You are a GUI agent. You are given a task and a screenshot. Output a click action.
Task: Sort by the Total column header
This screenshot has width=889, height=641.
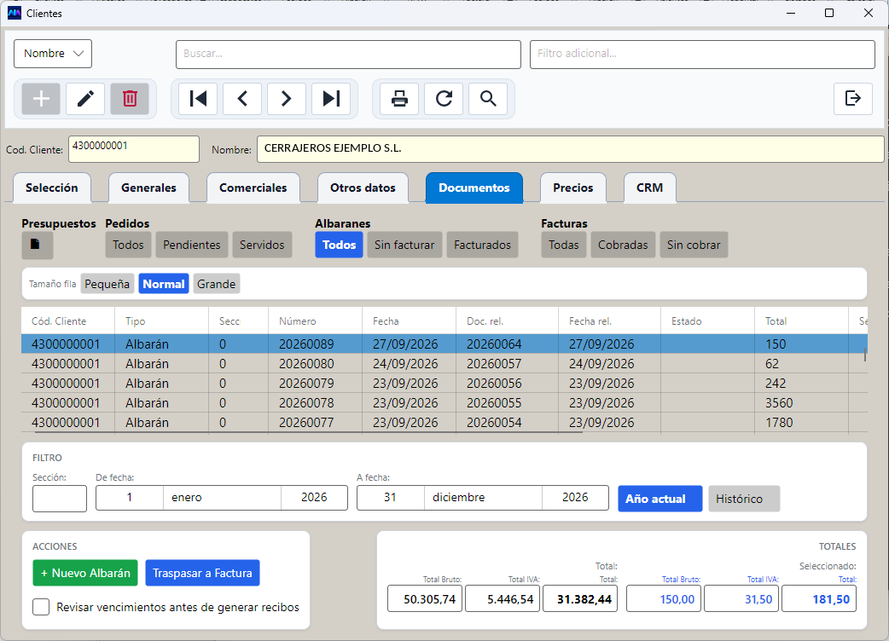pyautogui.click(x=800, y=321)
